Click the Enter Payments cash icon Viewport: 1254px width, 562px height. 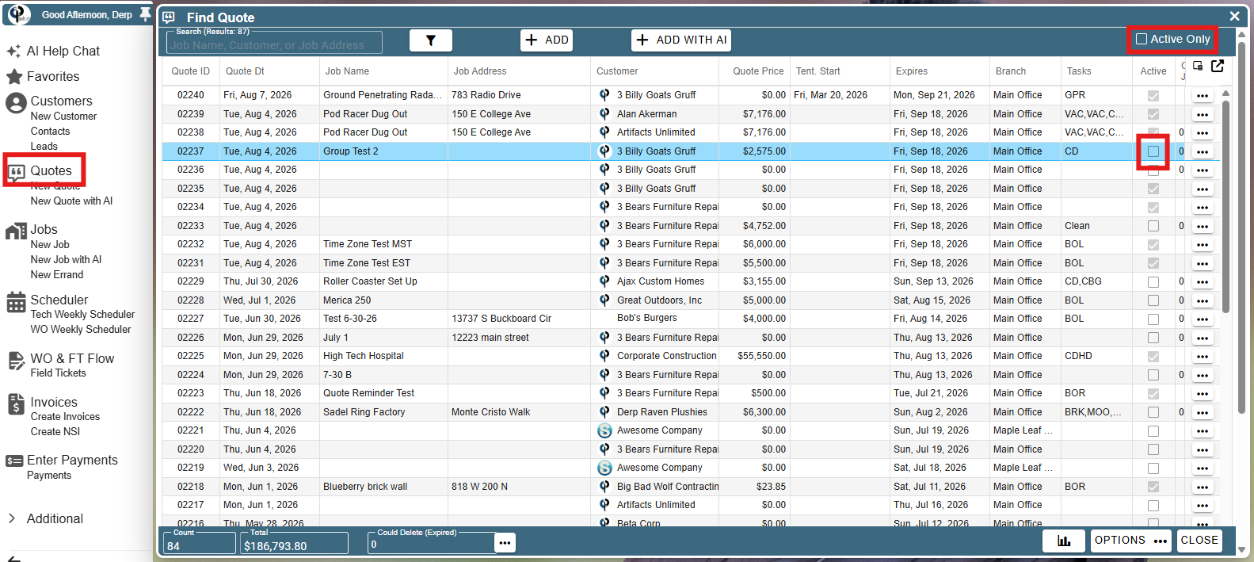[x=14, y=461]
